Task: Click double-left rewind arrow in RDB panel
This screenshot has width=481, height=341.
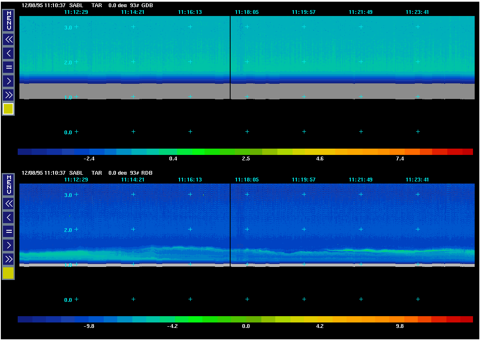Action: (8, 204)
